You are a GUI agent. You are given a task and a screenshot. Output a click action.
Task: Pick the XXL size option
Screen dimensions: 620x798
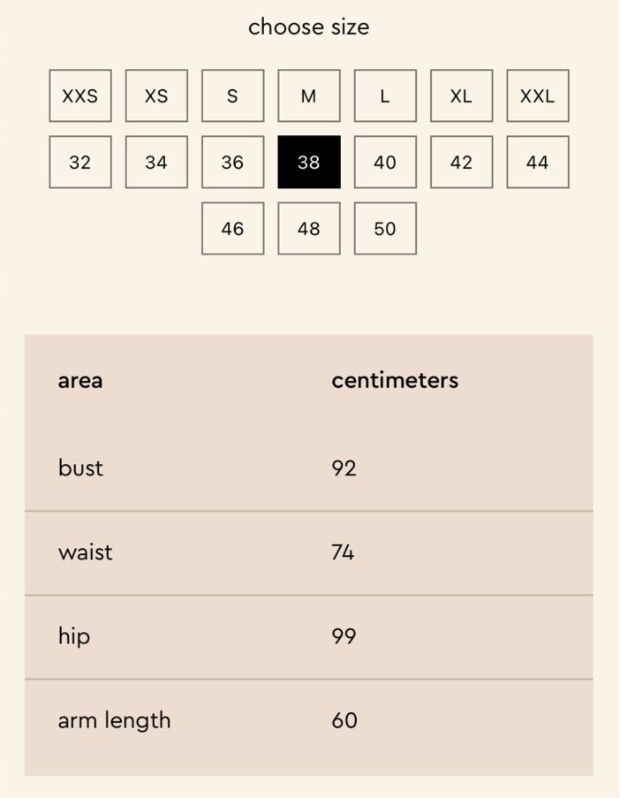[537, 95]
